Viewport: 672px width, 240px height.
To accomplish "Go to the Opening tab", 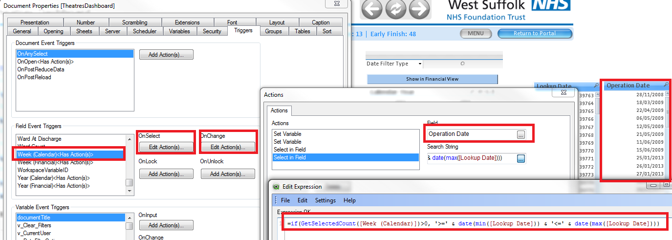I will click(x=53, y=31).
